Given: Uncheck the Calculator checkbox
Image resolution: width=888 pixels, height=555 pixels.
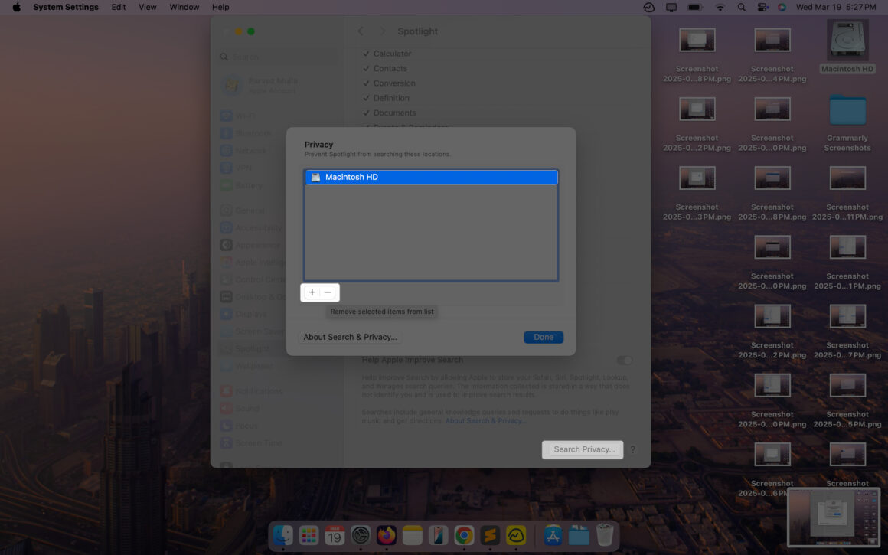Looking at the screenshot, I should coord(366,54).
